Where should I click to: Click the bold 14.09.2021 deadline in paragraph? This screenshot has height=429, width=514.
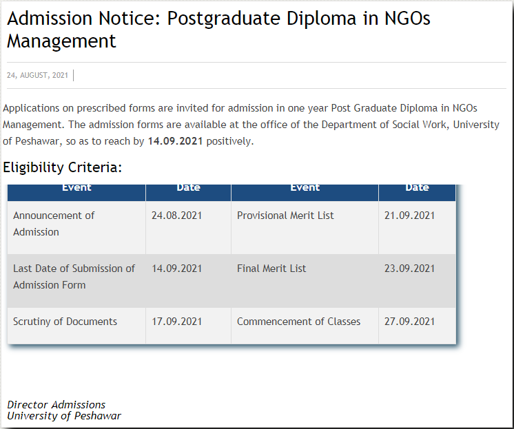coord(175,141)
